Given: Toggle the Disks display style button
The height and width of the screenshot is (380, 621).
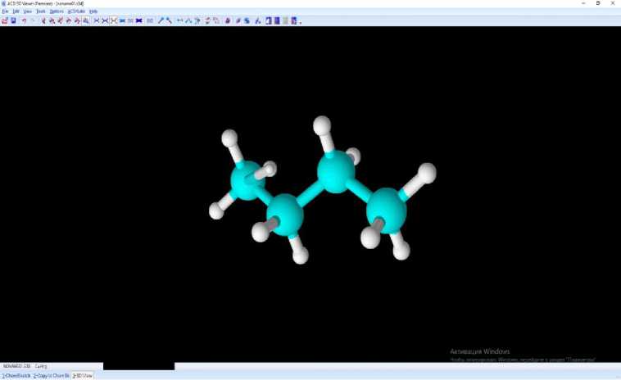Looking at the screenshot, I should [x=130, y=20].
